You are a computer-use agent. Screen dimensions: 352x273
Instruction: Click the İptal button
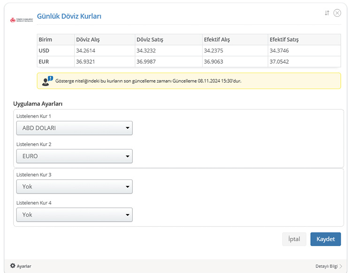point(294,239)
